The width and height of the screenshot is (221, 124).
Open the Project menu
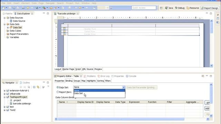[x=69, y=3]
